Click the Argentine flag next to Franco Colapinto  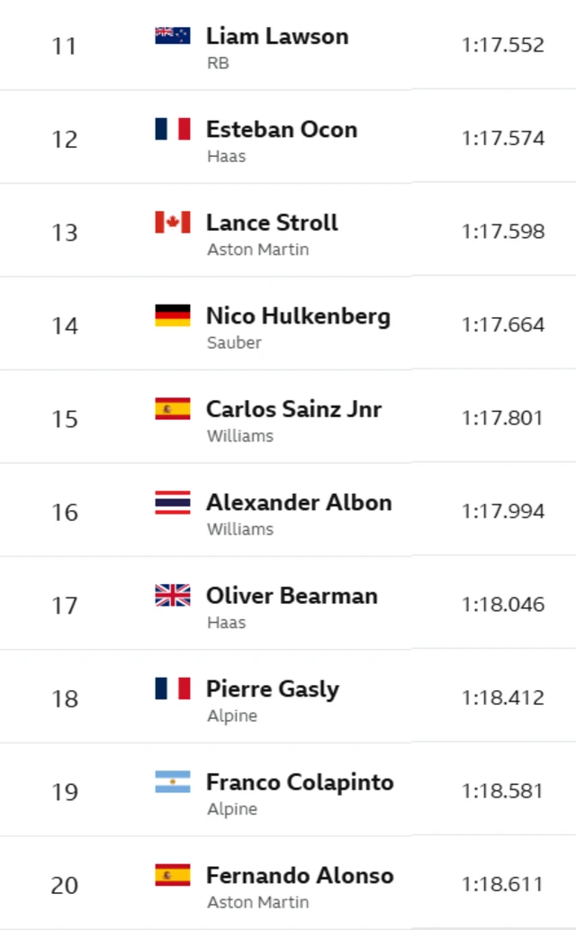[x=172, y=781]
